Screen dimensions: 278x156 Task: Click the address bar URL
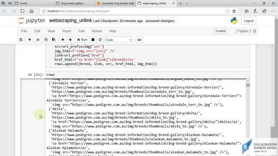click(x=78, y=11)
